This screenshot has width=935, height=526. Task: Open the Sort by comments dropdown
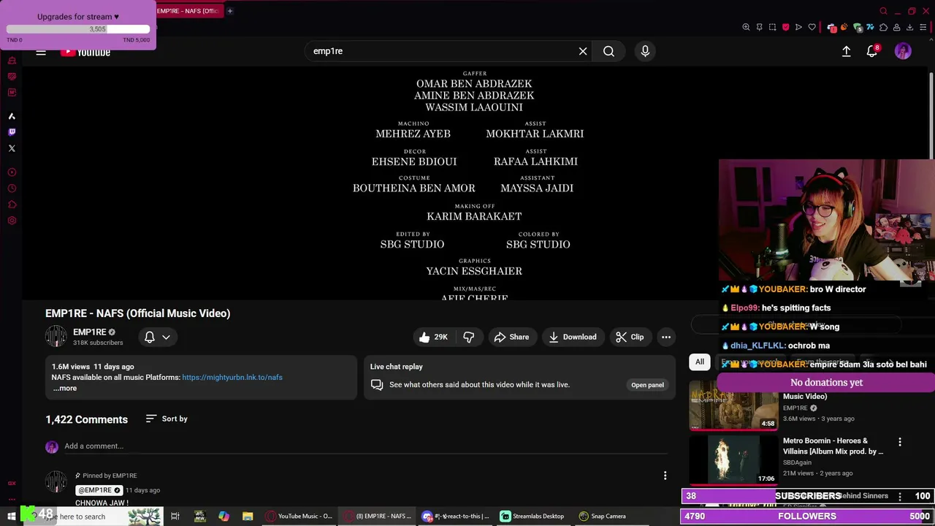pyautogui.click(x=167, y=419)
